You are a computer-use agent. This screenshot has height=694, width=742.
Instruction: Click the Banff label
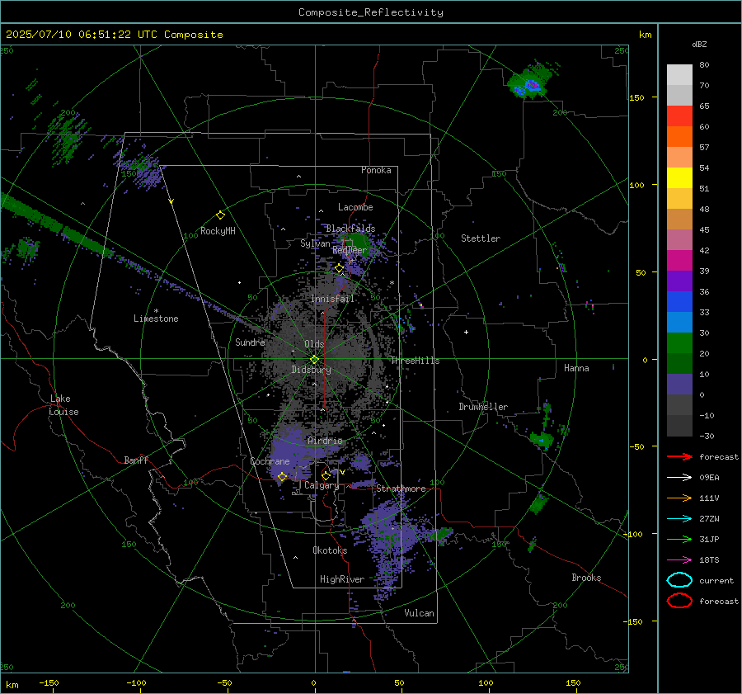[x=136, y=460]
